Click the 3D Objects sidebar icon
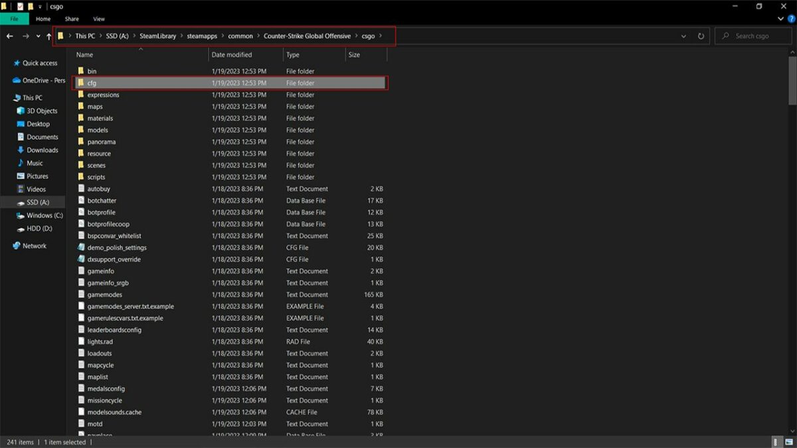 21,111
